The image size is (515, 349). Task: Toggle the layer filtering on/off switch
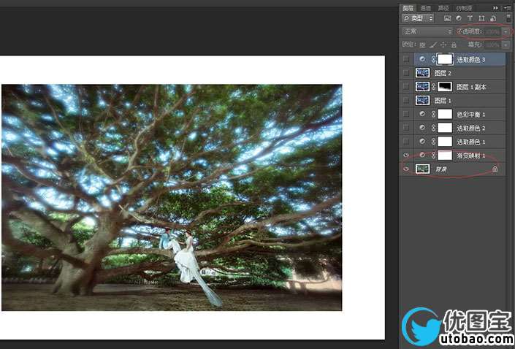(x=508, y=18)
